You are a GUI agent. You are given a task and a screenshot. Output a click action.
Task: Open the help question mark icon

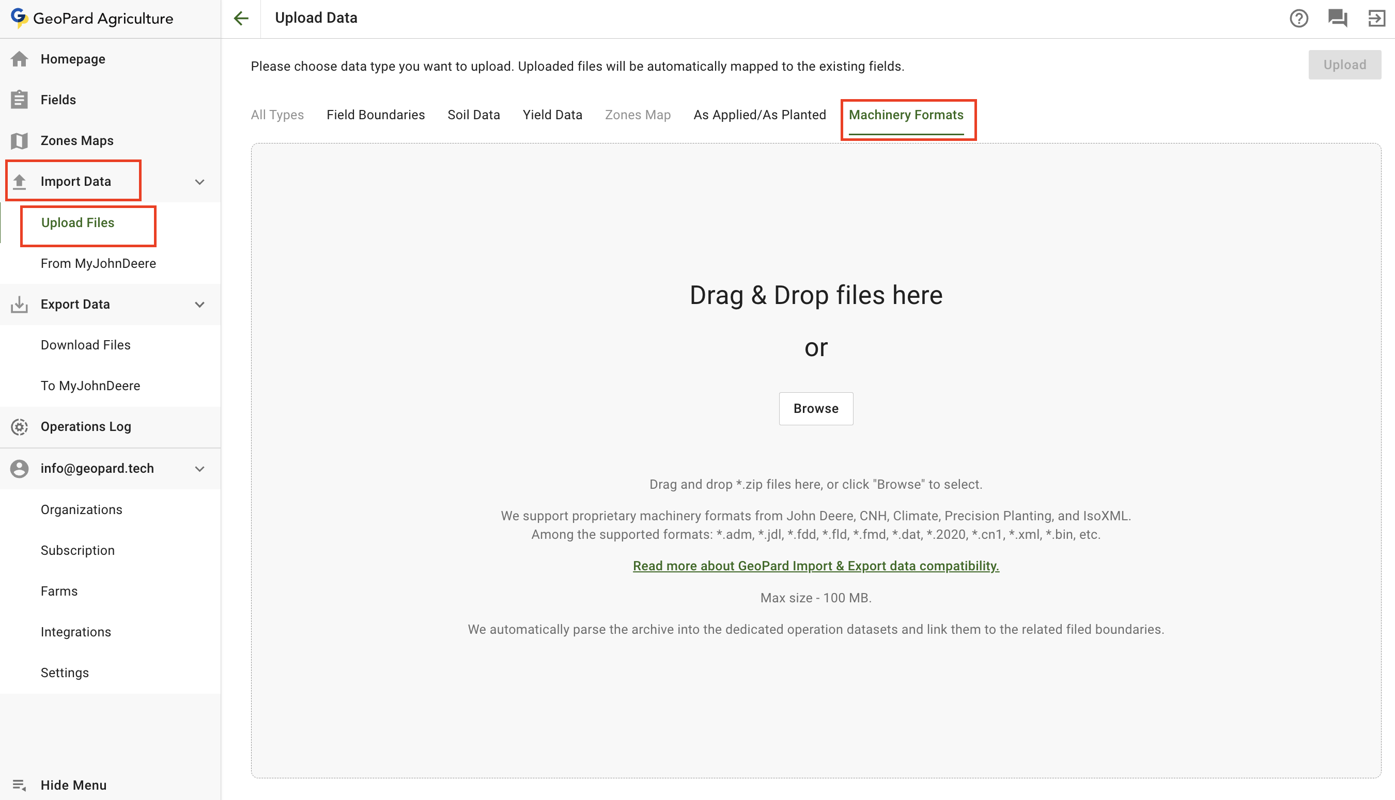pyautogui.click(x=1299, y=18)
